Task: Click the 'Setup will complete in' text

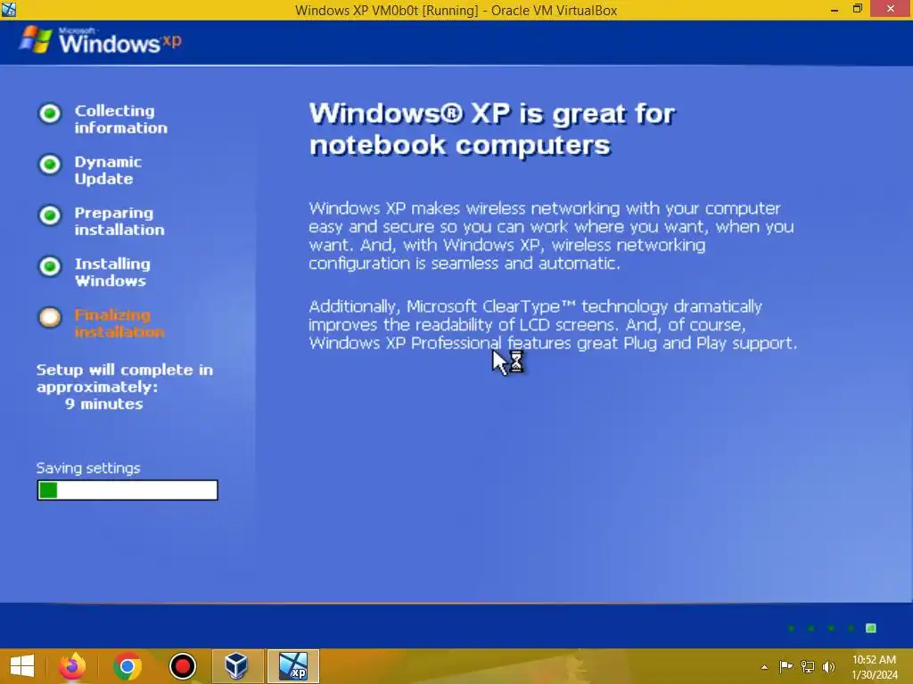Action: point(125,370)
